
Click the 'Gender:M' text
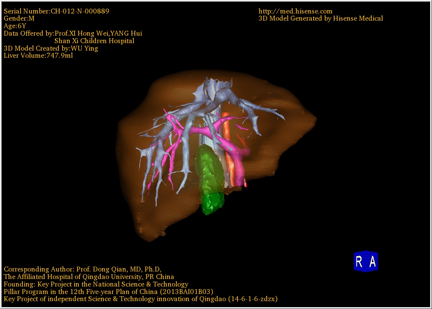(x=19, y=18)
